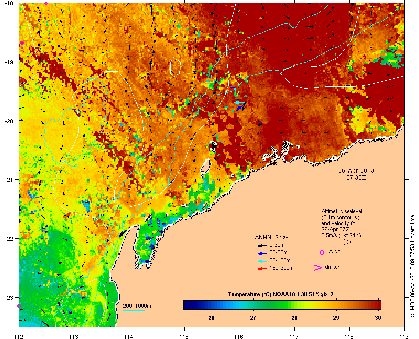
Task: Click the cyan mooring current arrow on map
Action: pyautogui.click(x=240, y=103)
